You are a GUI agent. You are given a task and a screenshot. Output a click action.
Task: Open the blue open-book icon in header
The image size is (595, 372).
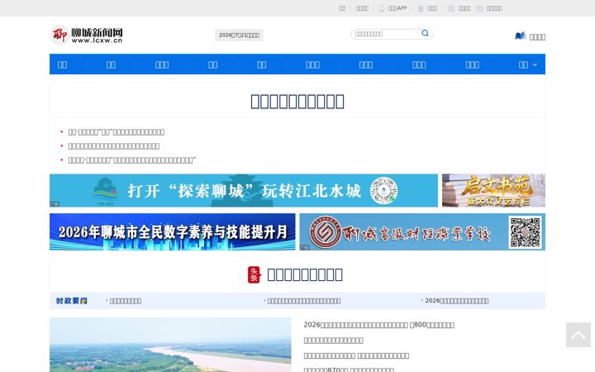(x=521, y=36)
